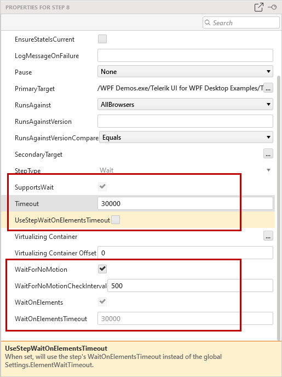Open Virtualizing Container ellipsis browse button
The image size is (282, 377).
tap(268, 236)
